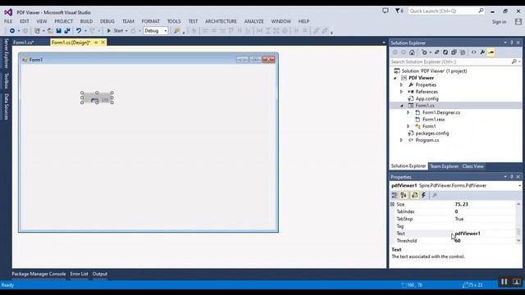
Task: Collapse the Form1.cs node
Action: pos(402,106)
